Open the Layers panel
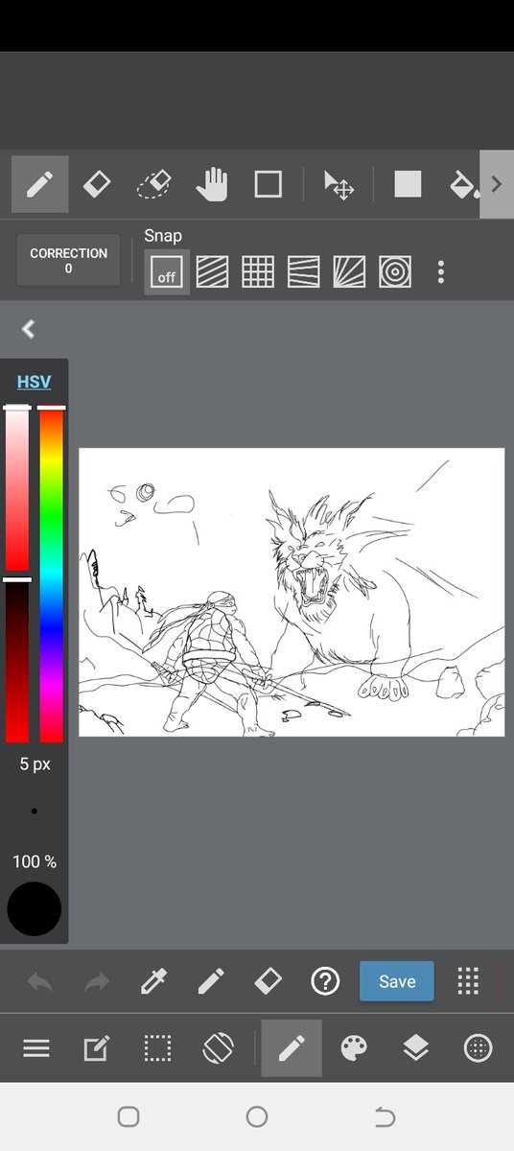 point(415,1048)
